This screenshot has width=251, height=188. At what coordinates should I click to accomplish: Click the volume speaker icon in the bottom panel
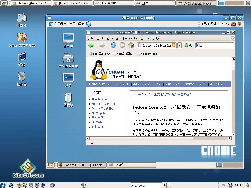247,185
